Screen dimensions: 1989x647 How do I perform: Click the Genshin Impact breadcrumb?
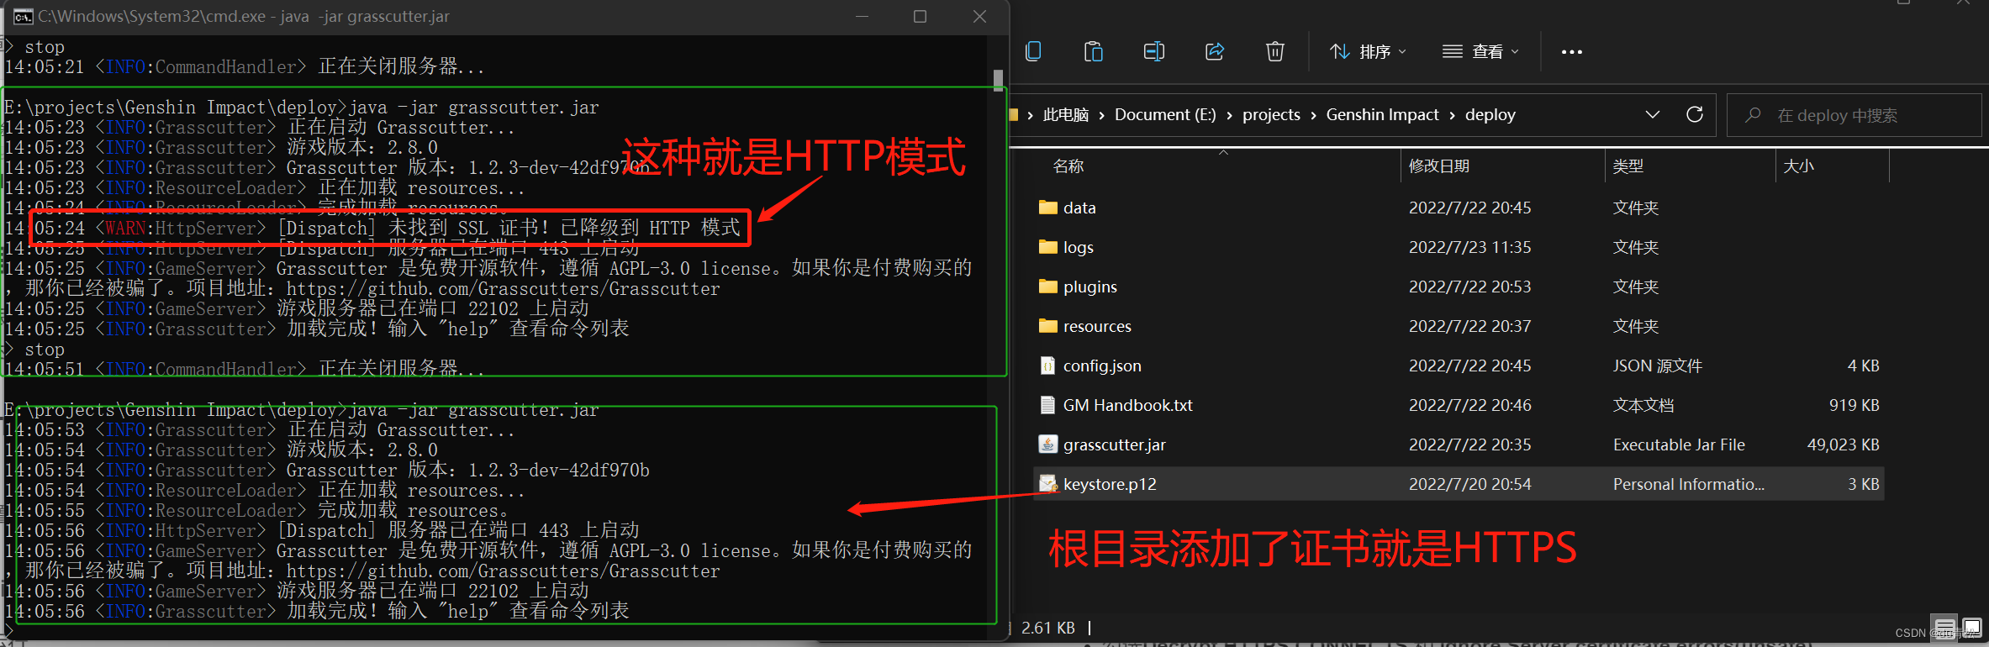[1382, 114]
